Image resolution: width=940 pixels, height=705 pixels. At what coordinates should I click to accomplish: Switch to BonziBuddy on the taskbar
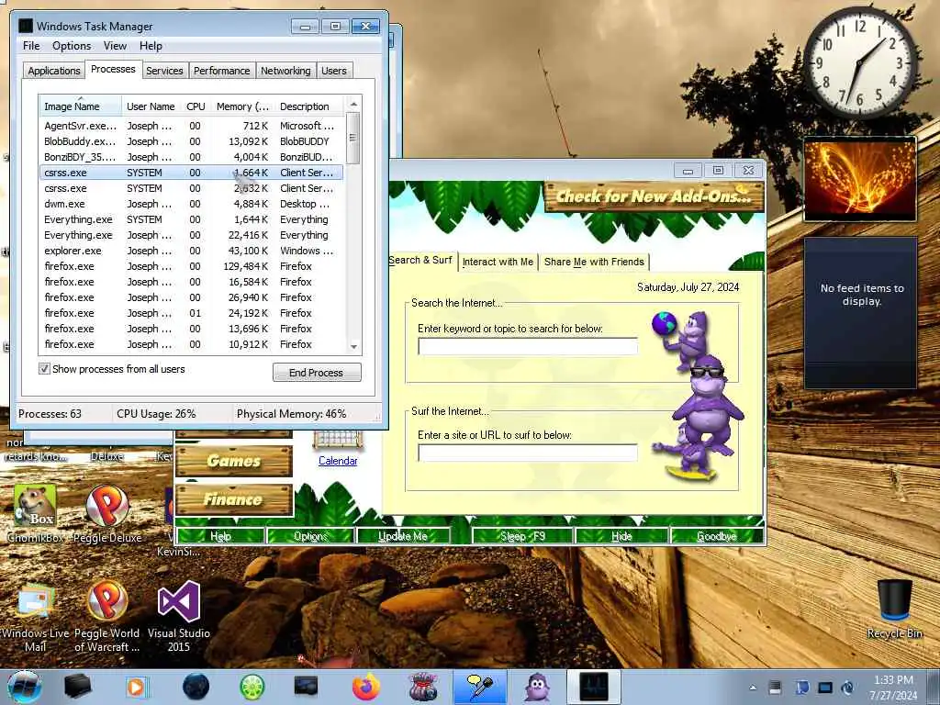537,687
